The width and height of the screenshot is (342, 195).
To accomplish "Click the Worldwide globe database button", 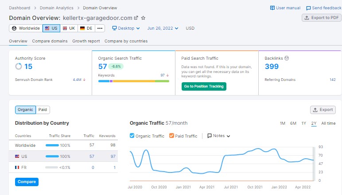I will (26, 28).
